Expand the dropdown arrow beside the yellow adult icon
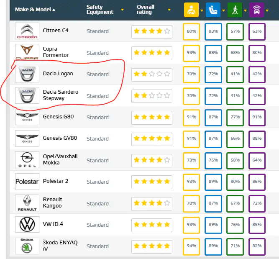Image resolution: width=279 pixels, height=259 pixels. click(x=202, y=10)
